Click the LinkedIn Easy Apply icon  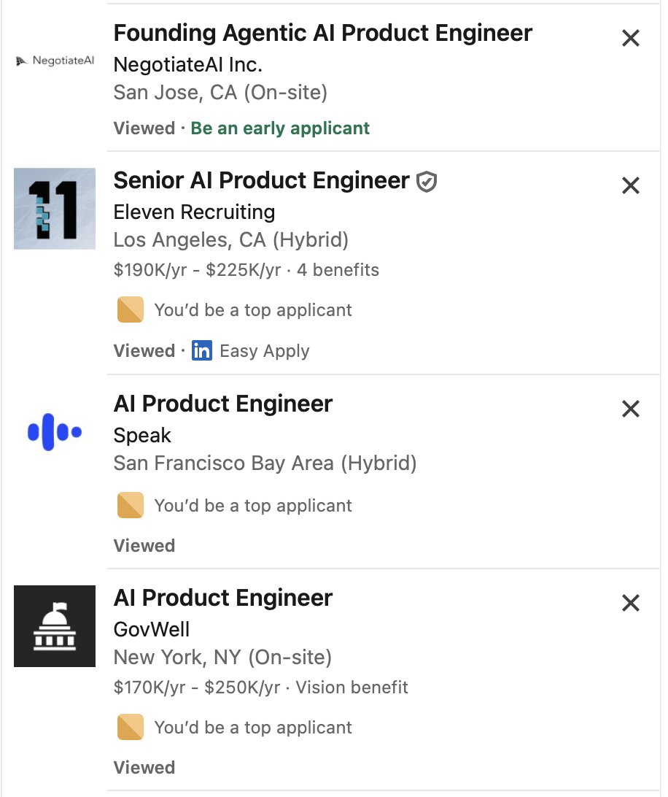point(202,351)
